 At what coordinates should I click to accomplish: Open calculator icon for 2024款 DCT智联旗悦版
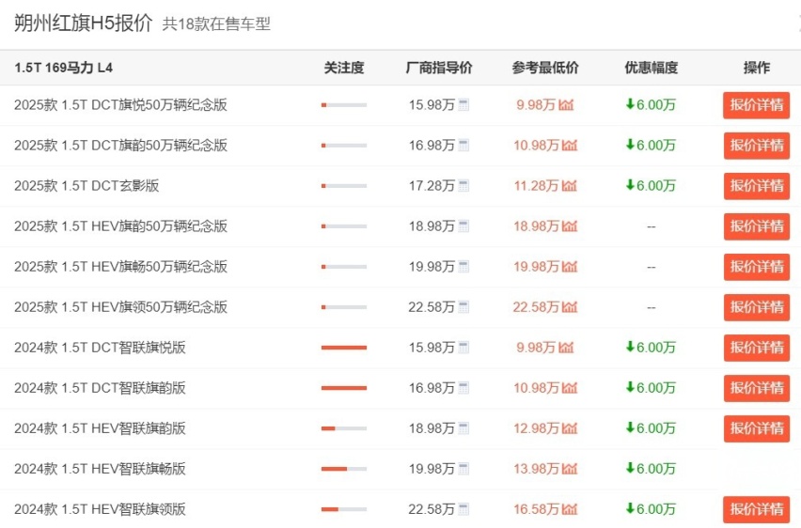[463, 348]
